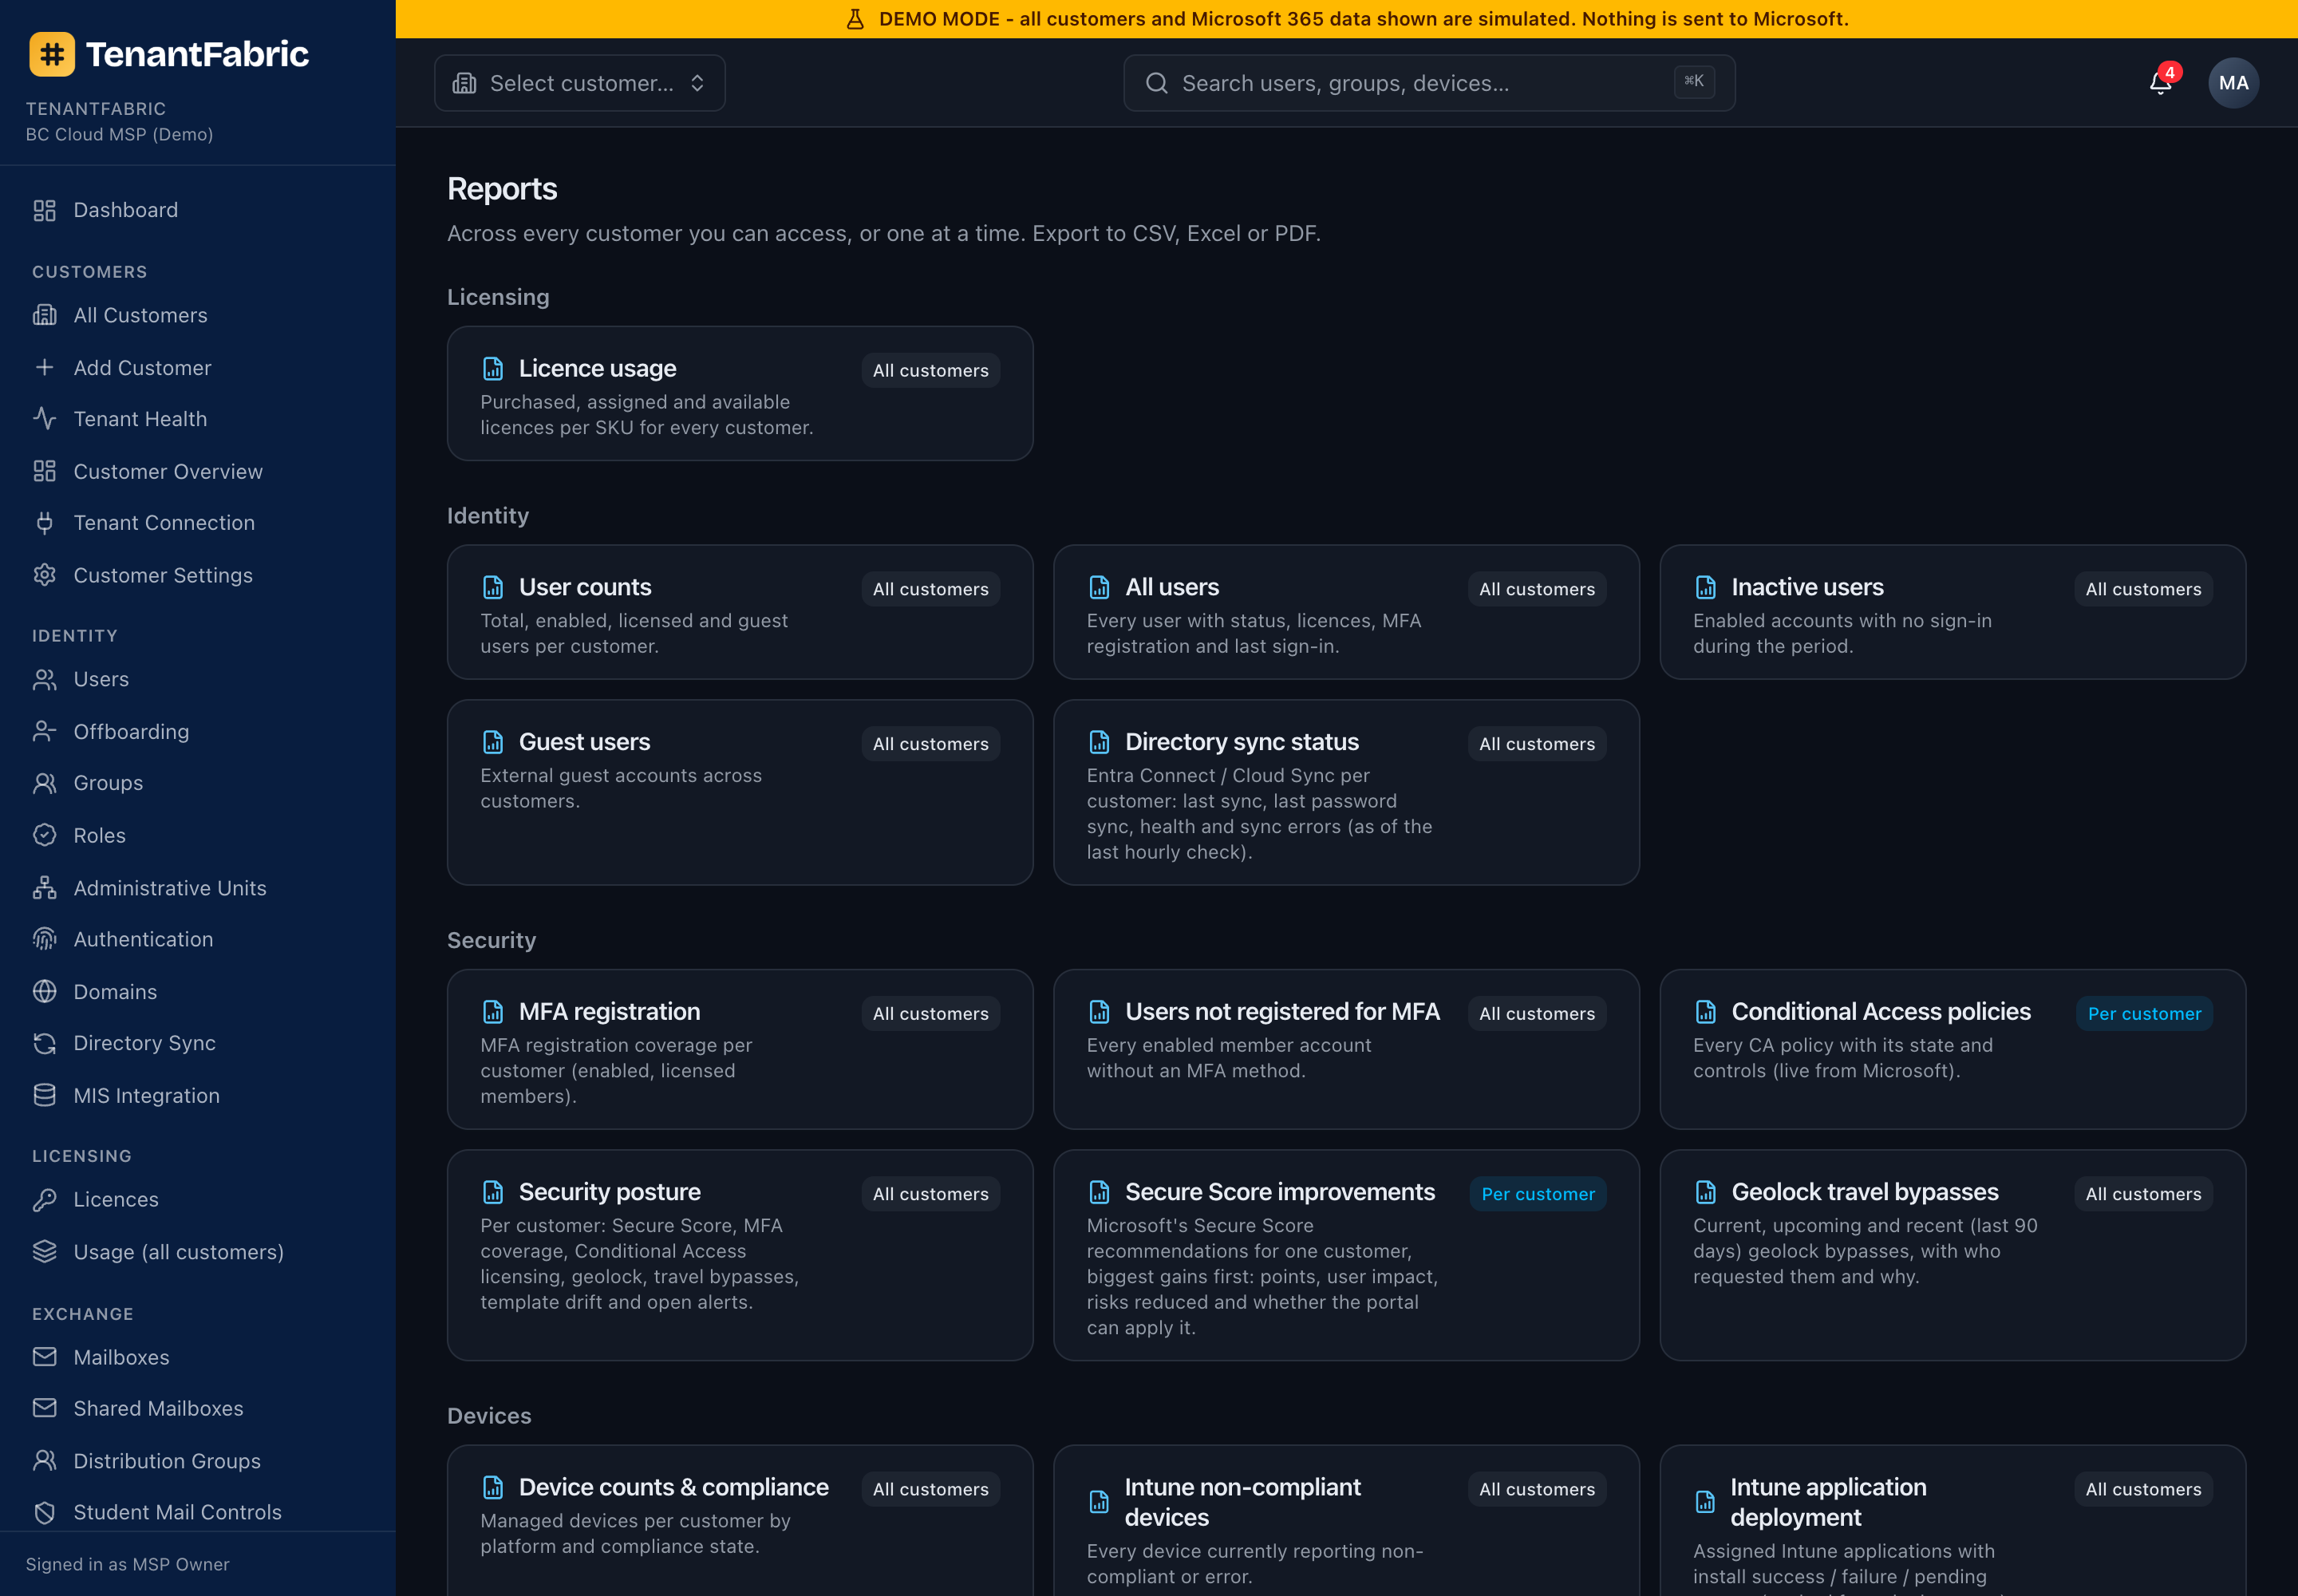
Task: Open the MA user avatar menu
Action: [2233, 83]
